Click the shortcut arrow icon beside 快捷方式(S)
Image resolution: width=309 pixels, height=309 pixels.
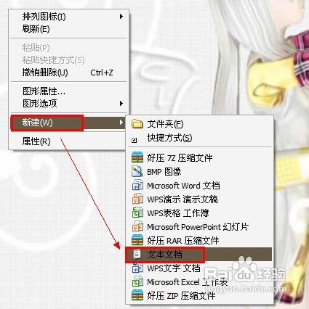134,140
